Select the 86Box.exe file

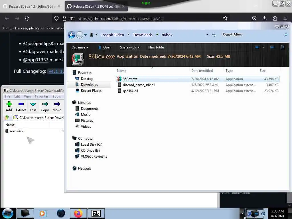(x=198, y=79)
